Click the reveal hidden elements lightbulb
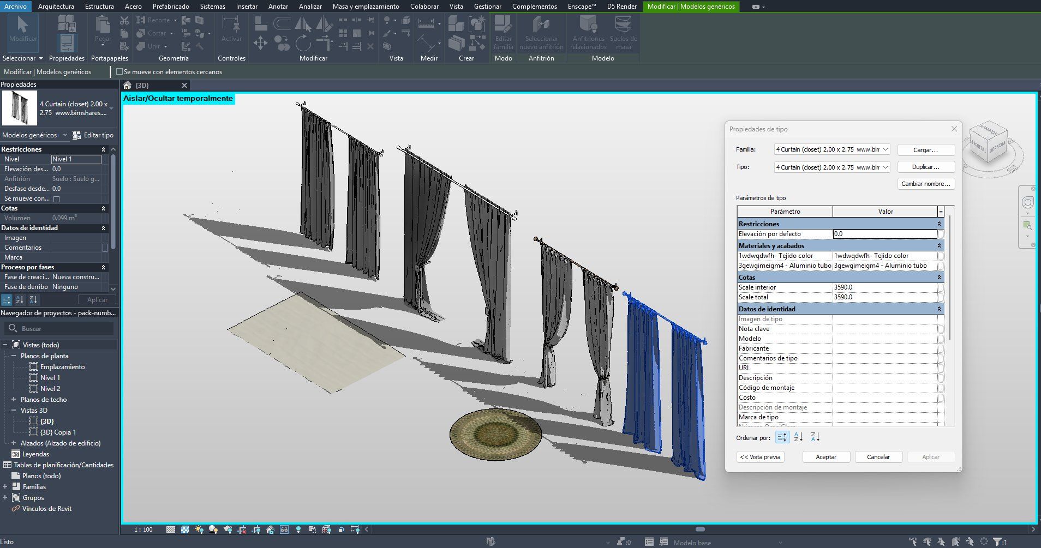Viewport: 1041px width, 548px height. pos(298,529)
